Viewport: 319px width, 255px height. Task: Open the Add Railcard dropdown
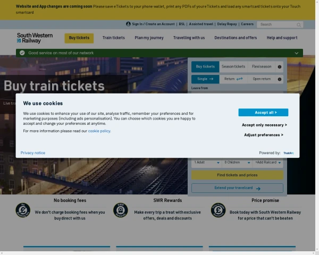point(268,163)
